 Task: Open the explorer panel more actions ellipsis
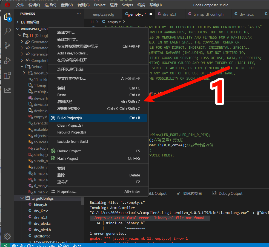(x=79, y=14)
